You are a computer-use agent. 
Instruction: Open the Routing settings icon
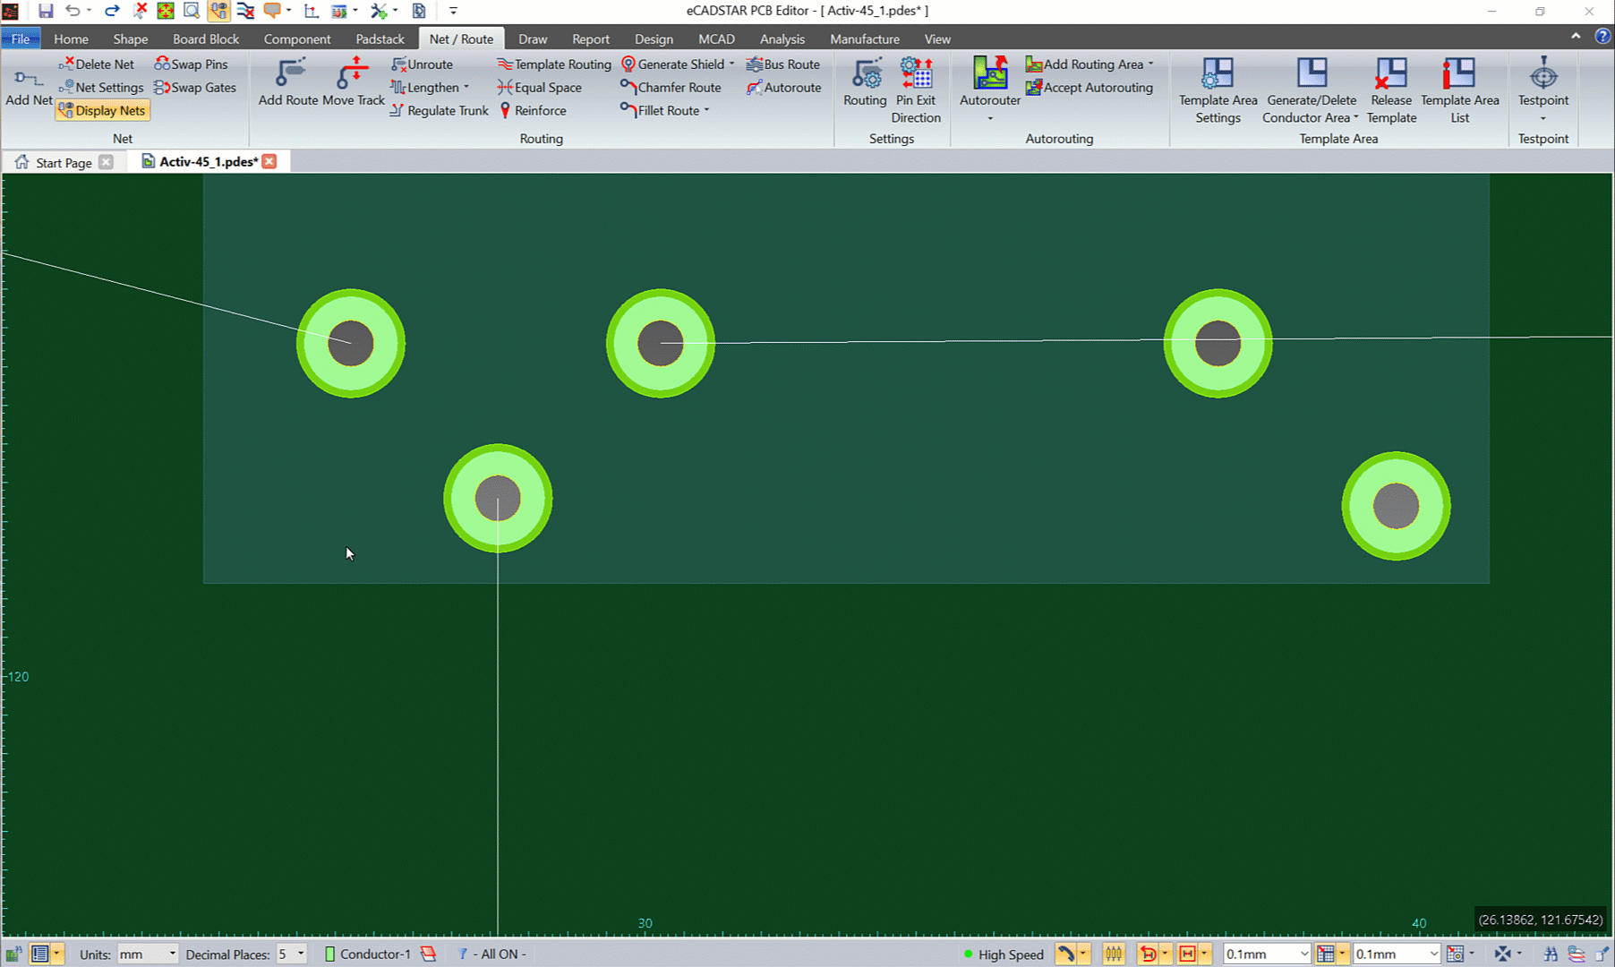click(x=864, y=82)
